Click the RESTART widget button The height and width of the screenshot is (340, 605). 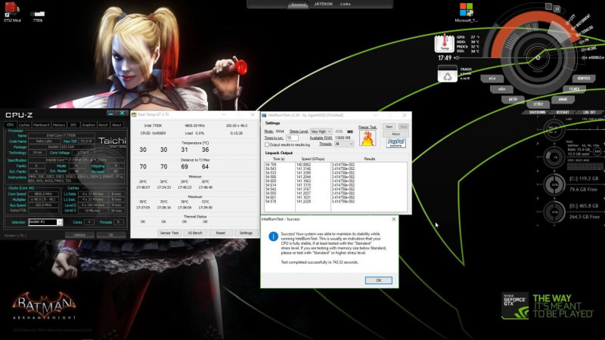(563, 112)
